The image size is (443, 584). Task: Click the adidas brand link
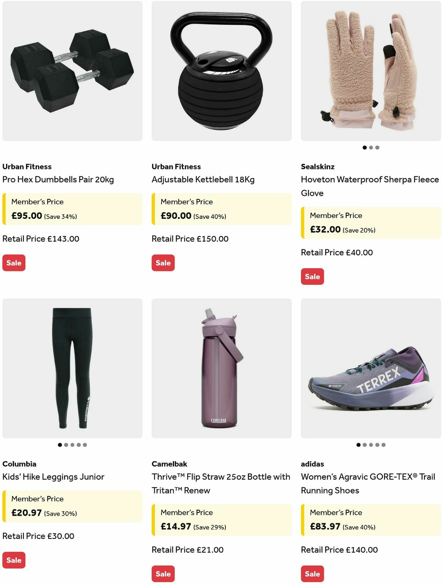pos(313,464)
